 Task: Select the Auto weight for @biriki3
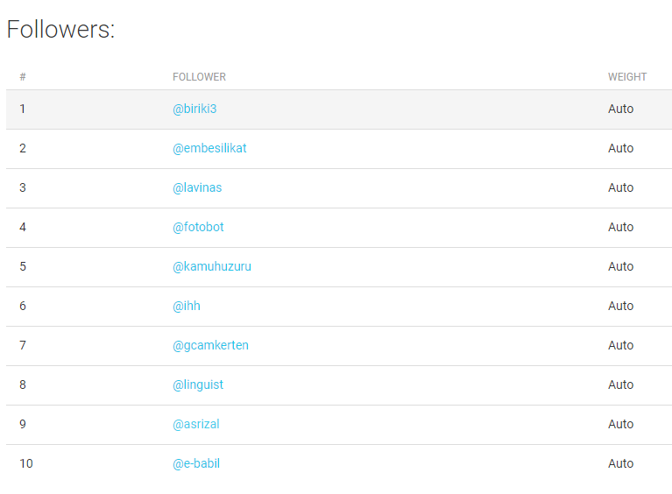[620, 109]
